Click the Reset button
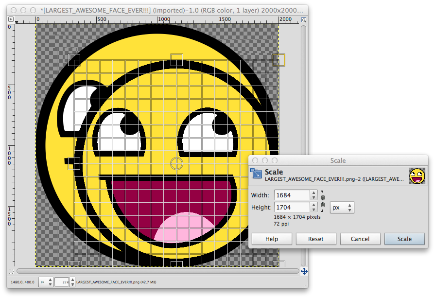Image resolution: width=435 pixels, height=298 pixels. (316, 239)
